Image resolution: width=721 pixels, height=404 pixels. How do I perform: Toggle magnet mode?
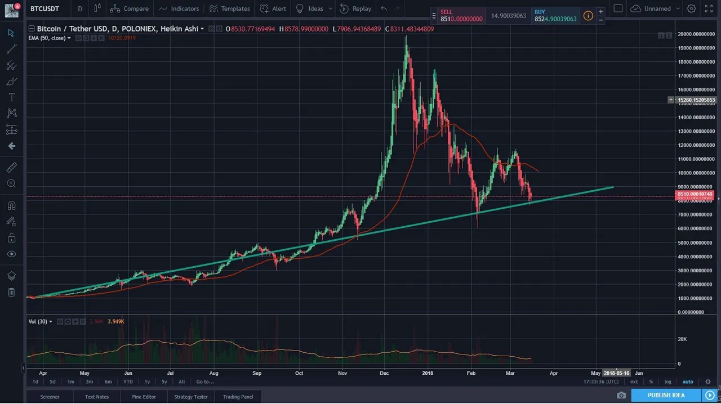click(11, 205)
